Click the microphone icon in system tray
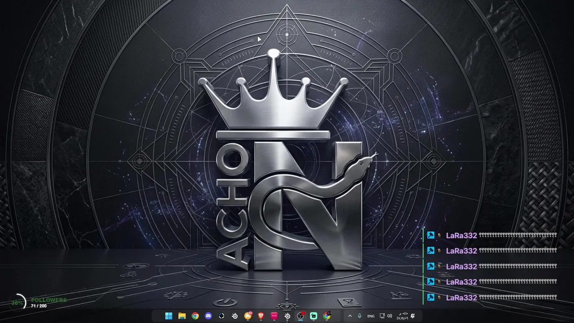Image resolution: width=574 pixels, height=323 pixels. [x=359, y=316]
